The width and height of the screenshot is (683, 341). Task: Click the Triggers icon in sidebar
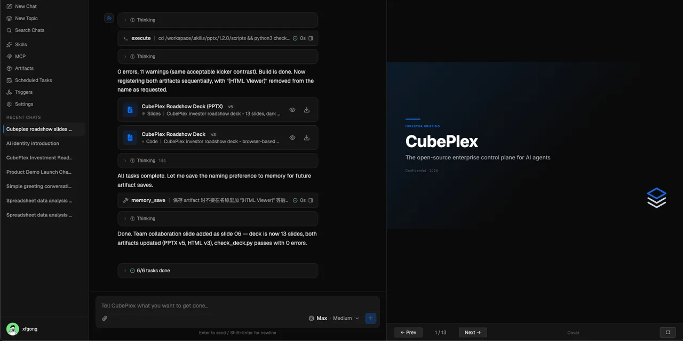click(x=9, y=92)
